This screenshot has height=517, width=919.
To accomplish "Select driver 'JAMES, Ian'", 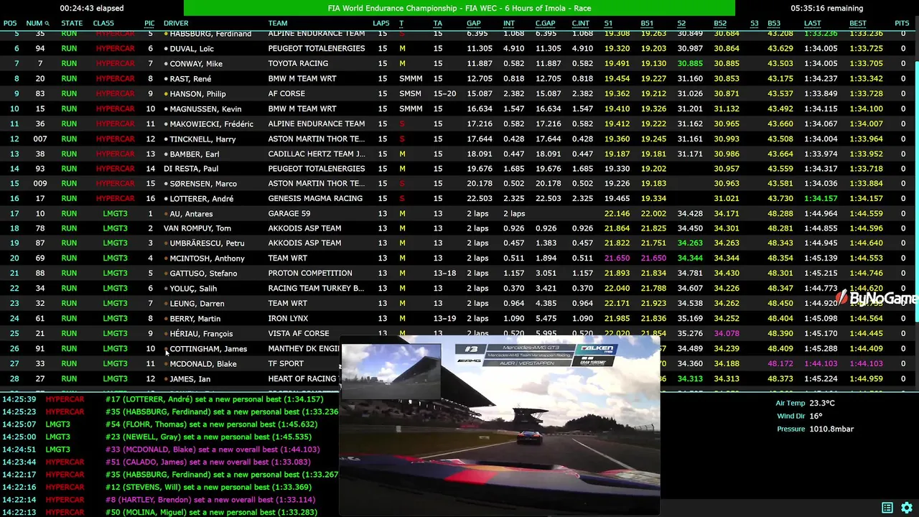I will [190, 378].
